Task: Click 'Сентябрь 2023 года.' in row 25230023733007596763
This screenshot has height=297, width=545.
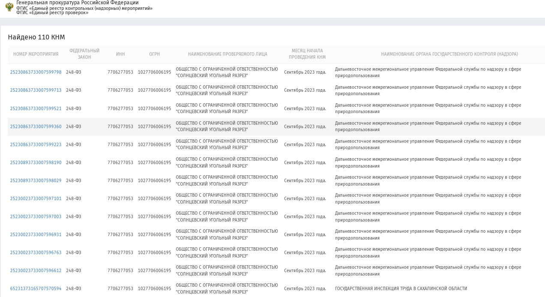Action: 305,252
